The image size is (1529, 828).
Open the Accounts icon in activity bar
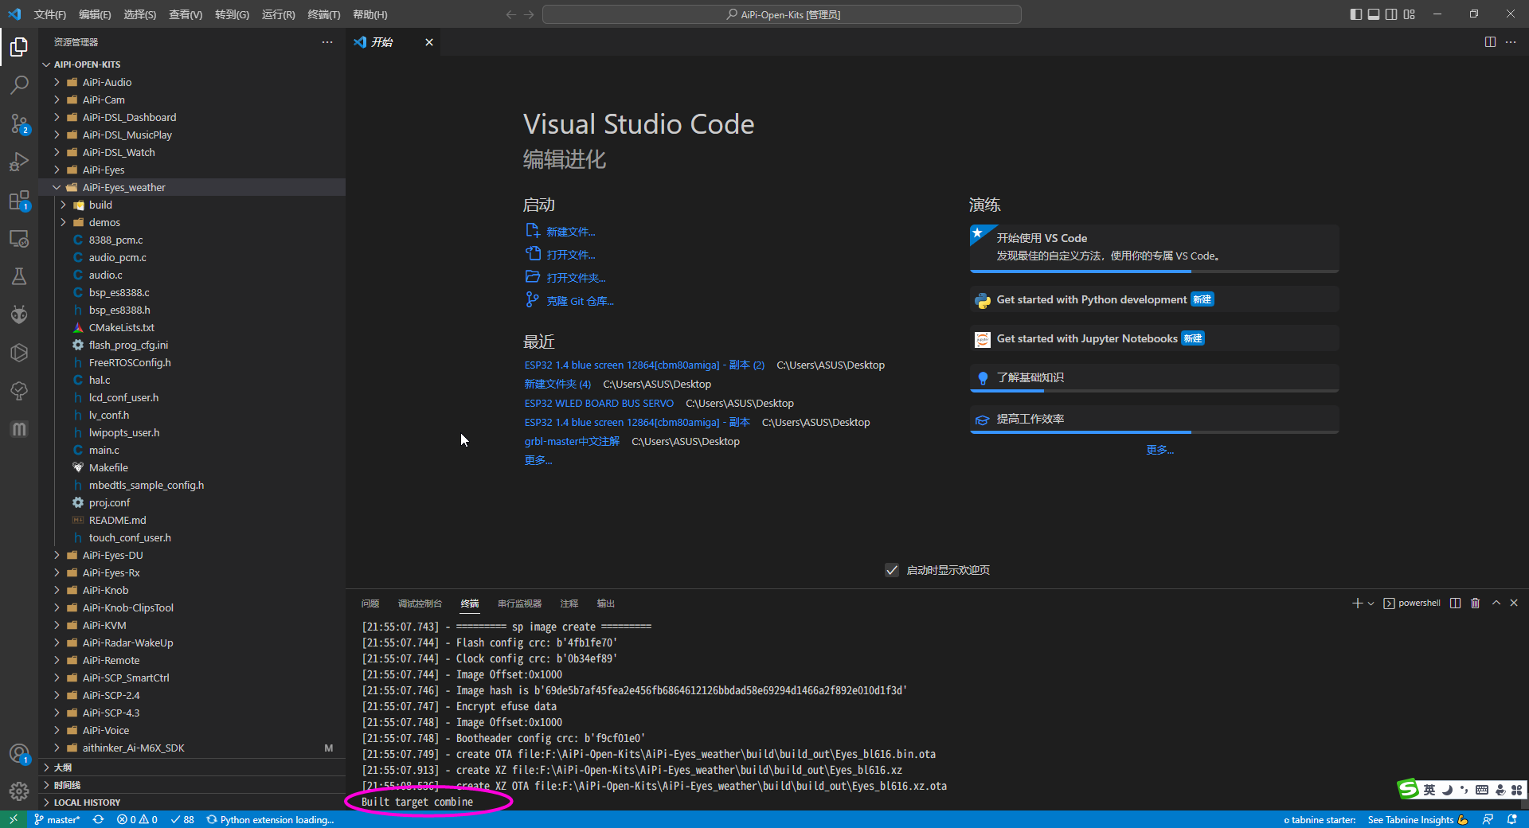[x=19, y=753]
